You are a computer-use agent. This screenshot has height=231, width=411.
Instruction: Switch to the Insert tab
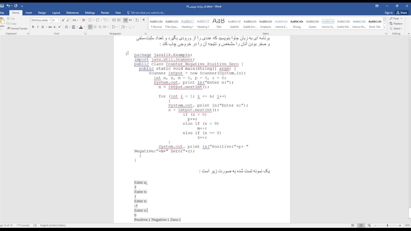click(x=29, y=13)
